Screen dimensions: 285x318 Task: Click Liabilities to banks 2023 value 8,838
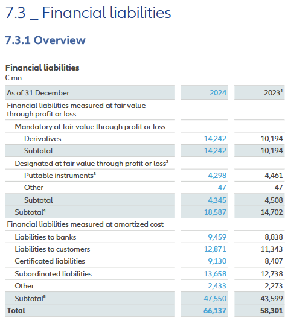(274, 237)
